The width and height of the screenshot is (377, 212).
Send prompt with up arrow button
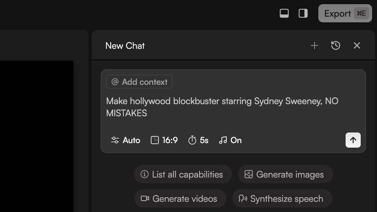click(353, 140)
